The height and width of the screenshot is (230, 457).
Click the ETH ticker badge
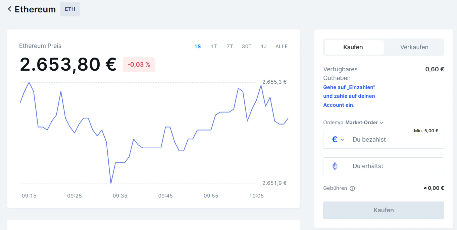70,9
